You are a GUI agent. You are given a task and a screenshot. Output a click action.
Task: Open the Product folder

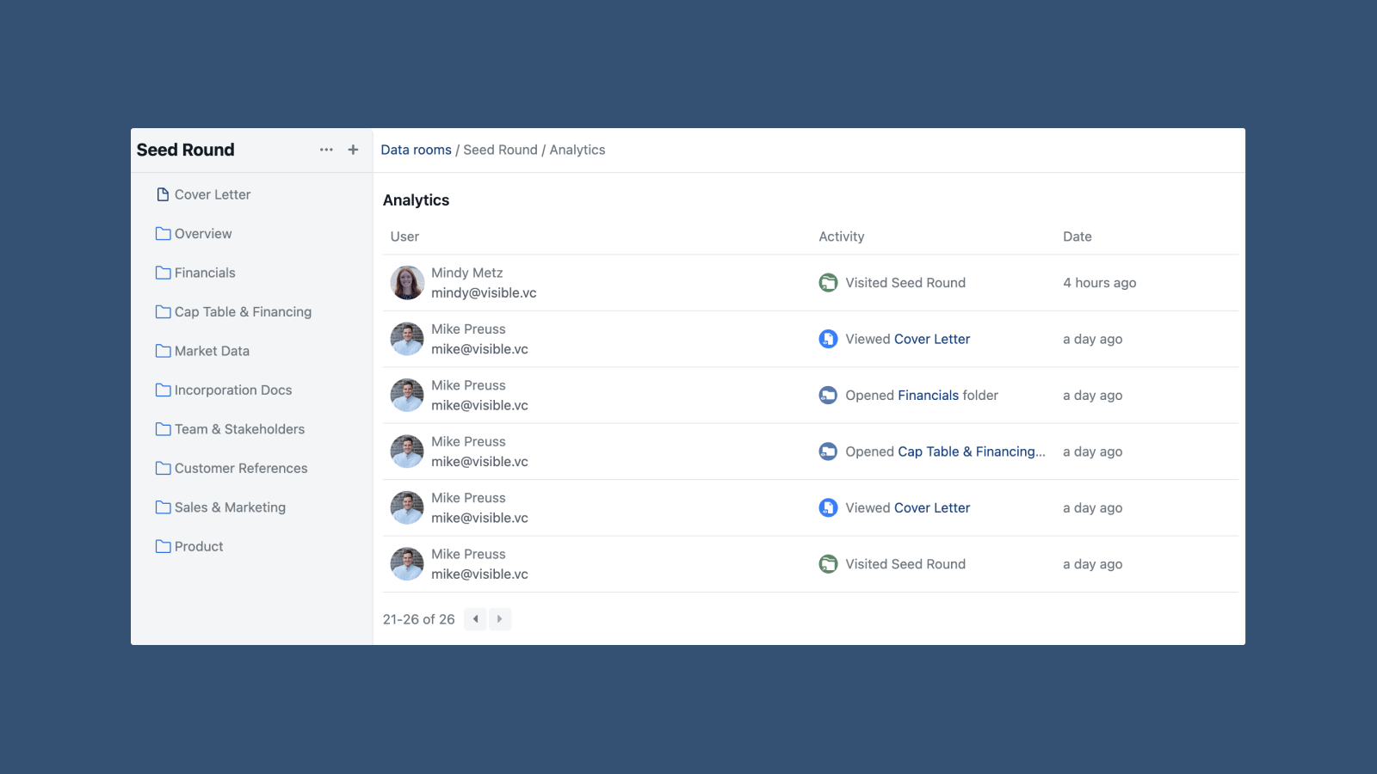tap(189, 546)
